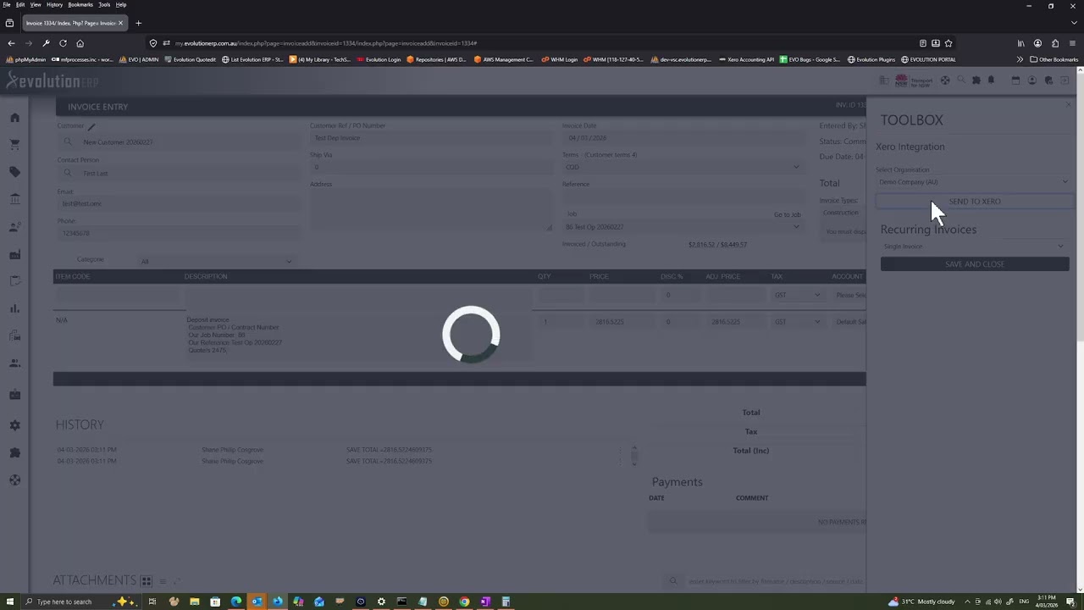The width and height of the screenshot is (1084, 610).
Task: Open the View menu
Action: [x=36, y=5]
